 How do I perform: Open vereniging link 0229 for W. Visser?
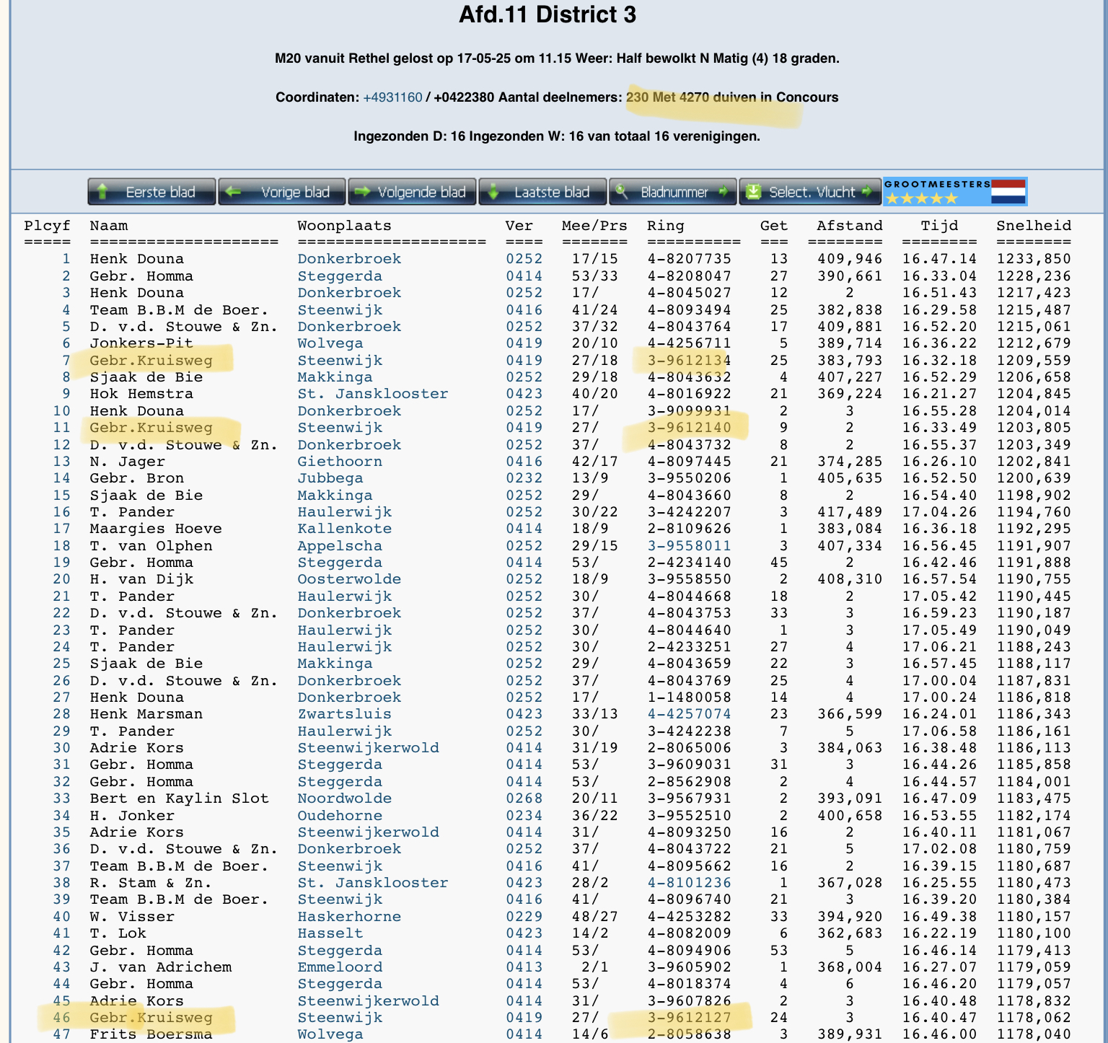pos(524,917)
